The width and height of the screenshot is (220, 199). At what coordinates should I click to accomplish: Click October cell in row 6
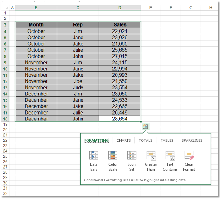pos(36,44)
